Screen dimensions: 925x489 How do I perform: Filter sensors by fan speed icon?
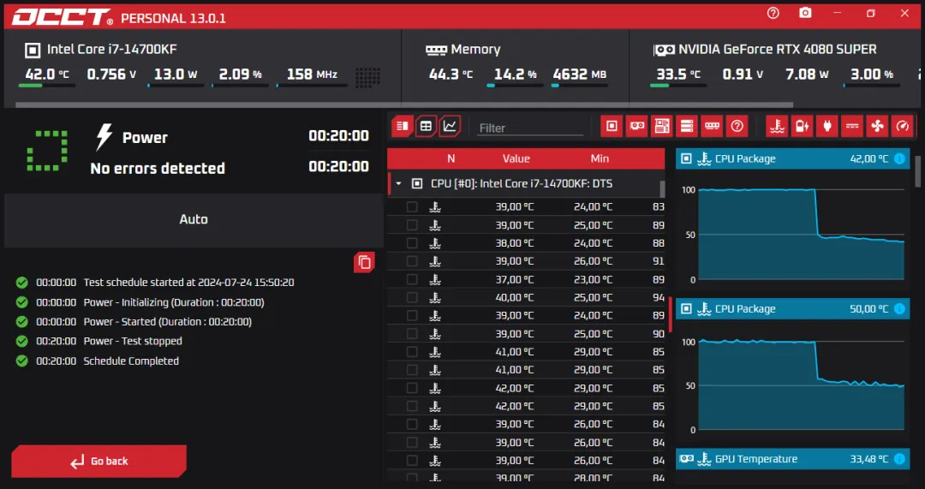point(877,127)
